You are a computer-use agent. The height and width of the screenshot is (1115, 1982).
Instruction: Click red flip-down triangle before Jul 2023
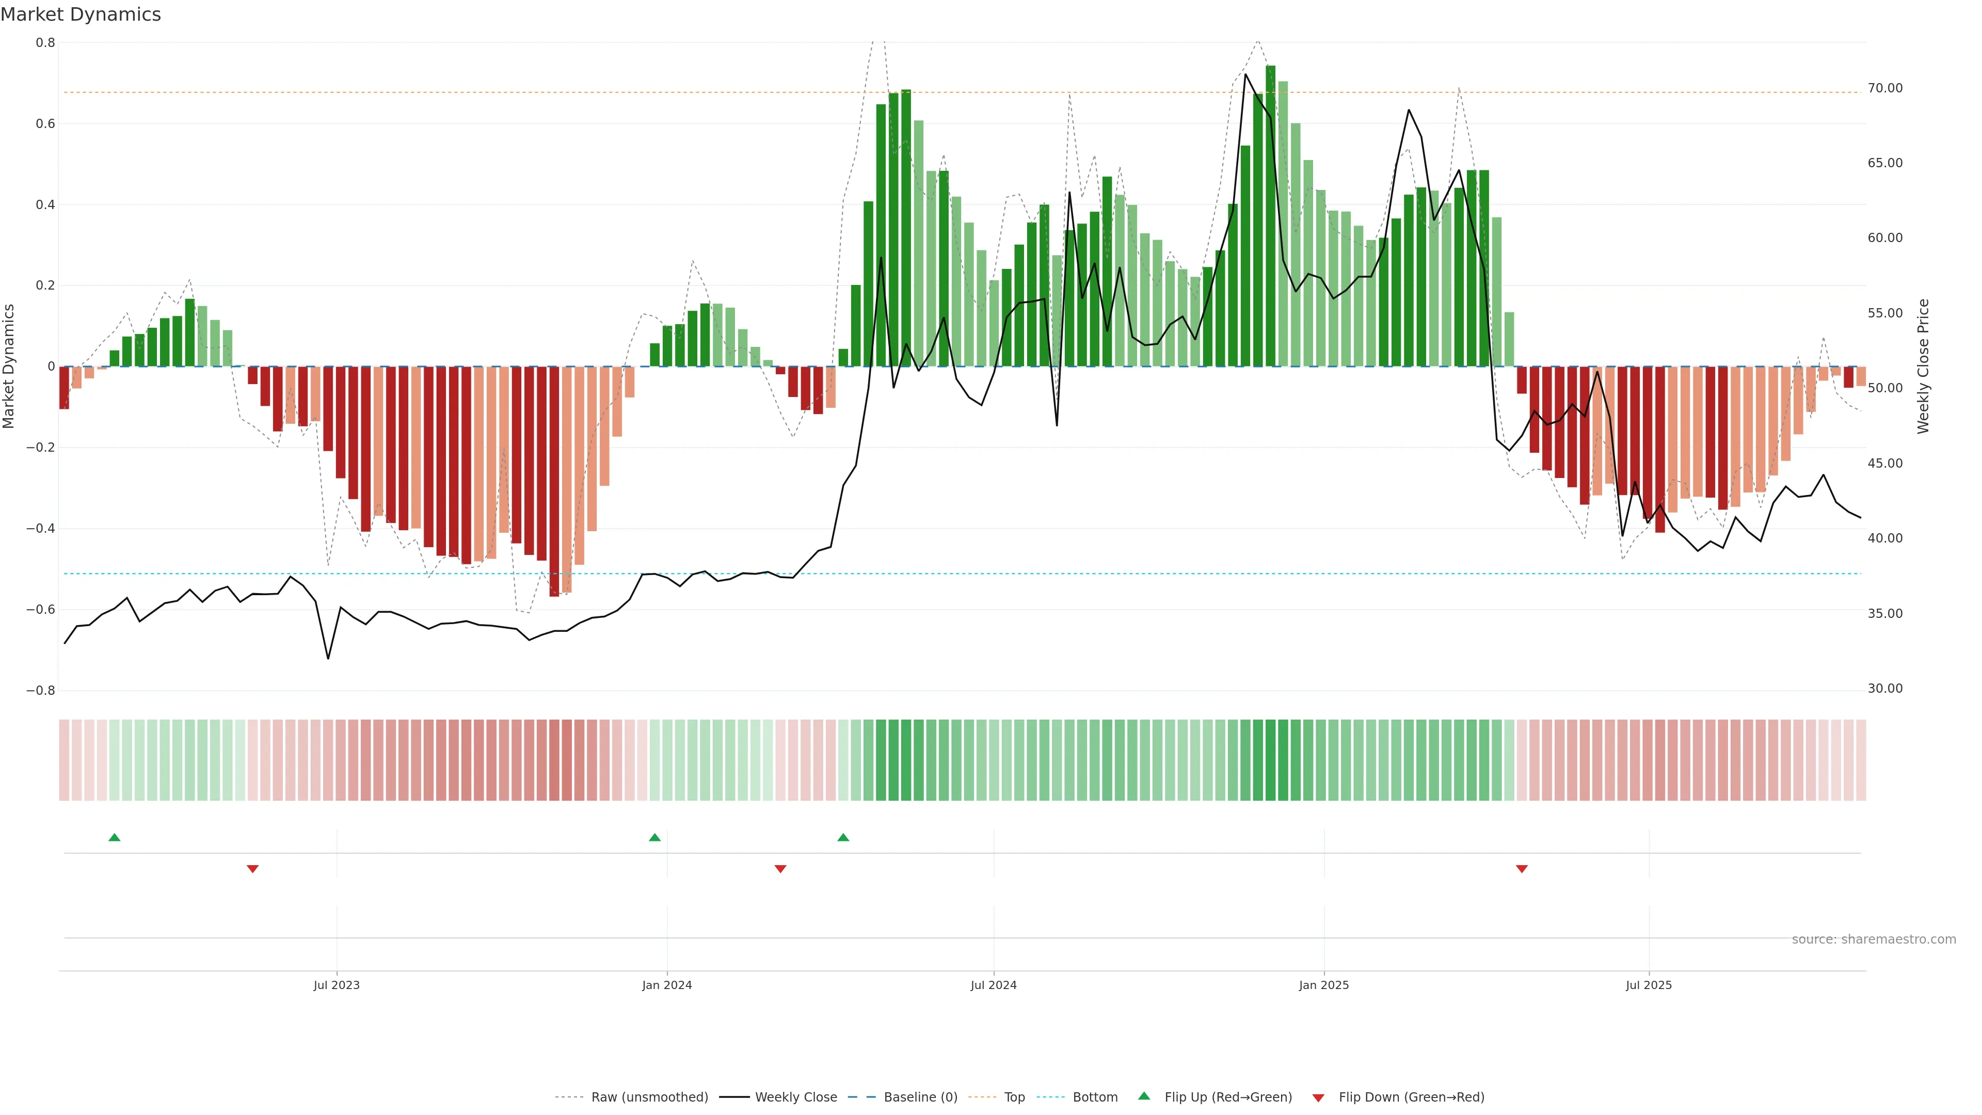[252, 869]
